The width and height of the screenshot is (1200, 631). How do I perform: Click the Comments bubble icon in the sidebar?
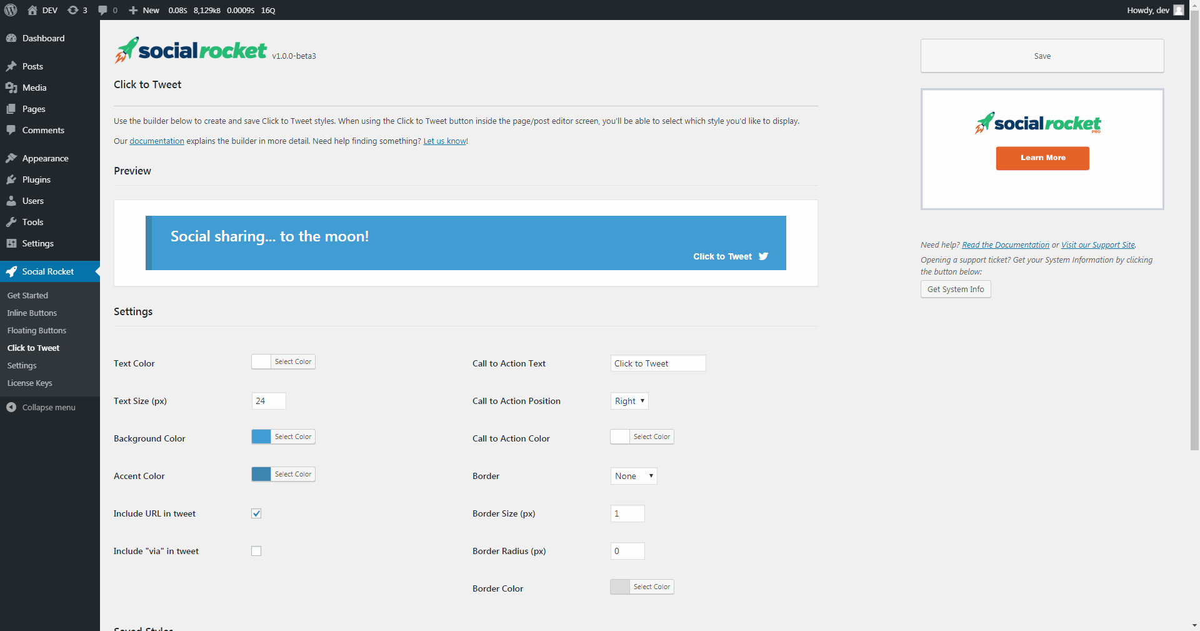tap(11, 130)
